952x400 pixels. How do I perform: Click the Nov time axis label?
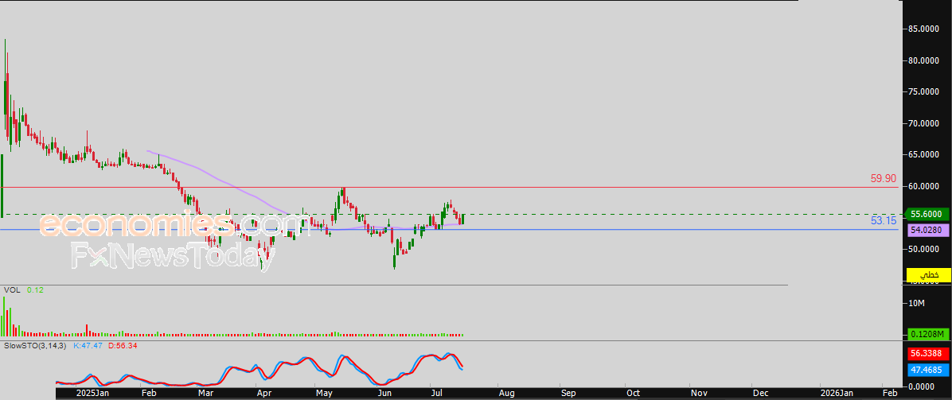(x=699, y=394)
